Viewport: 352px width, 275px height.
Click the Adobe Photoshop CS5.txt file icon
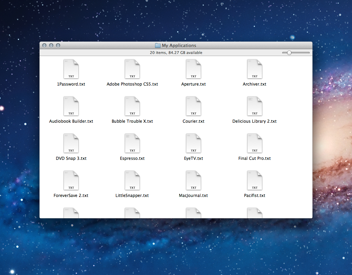[x=132, y=69]
